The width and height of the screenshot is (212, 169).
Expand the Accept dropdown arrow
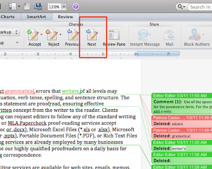(x=41, y=35)
